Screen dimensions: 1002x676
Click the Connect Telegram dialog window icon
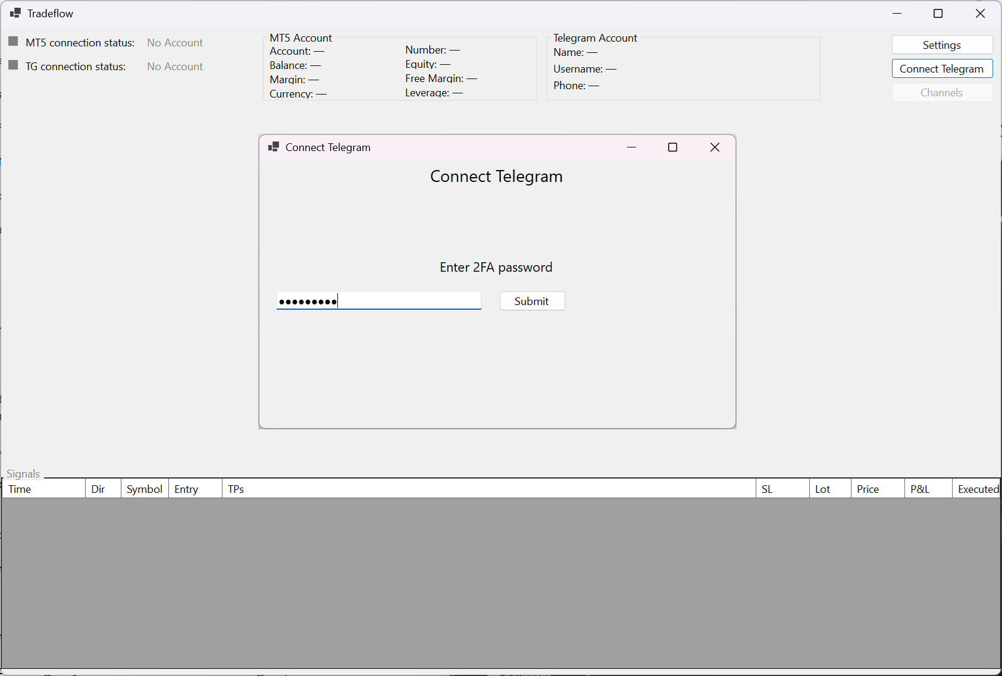pyautogui.click(x=274, y=147)
